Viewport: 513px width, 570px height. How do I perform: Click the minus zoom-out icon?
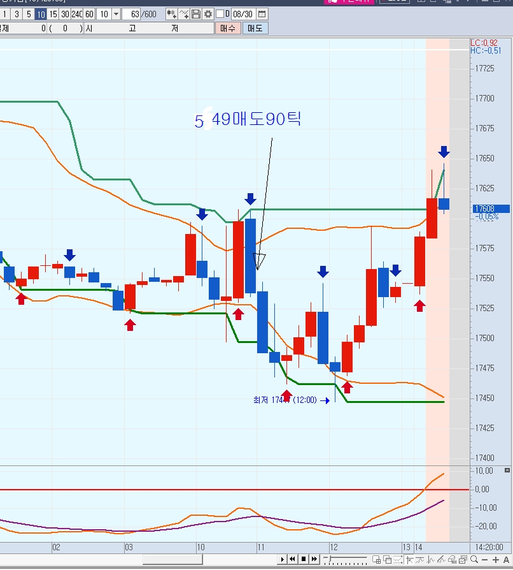click(x=485, y=560)
